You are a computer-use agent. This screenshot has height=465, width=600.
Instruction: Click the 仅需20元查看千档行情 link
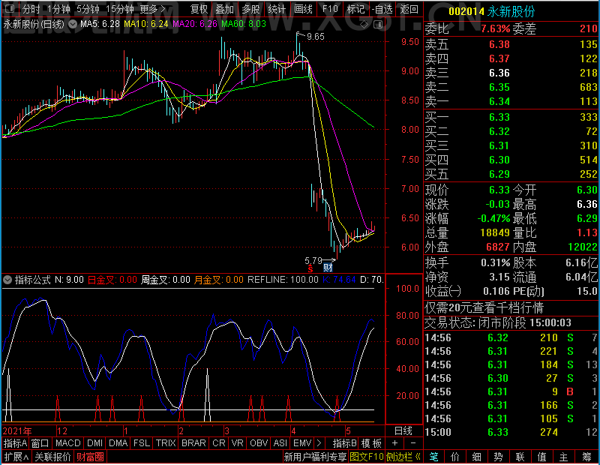coord(484,307)
